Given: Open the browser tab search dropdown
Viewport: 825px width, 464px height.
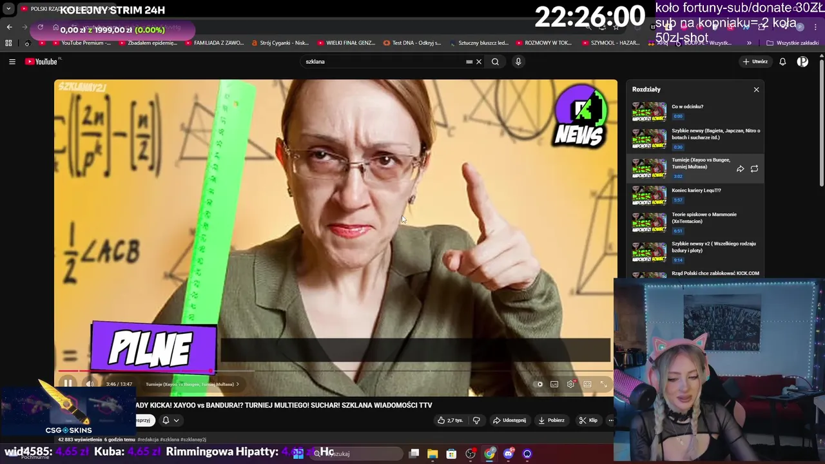Looking at the screenshot, I should 8,9.
